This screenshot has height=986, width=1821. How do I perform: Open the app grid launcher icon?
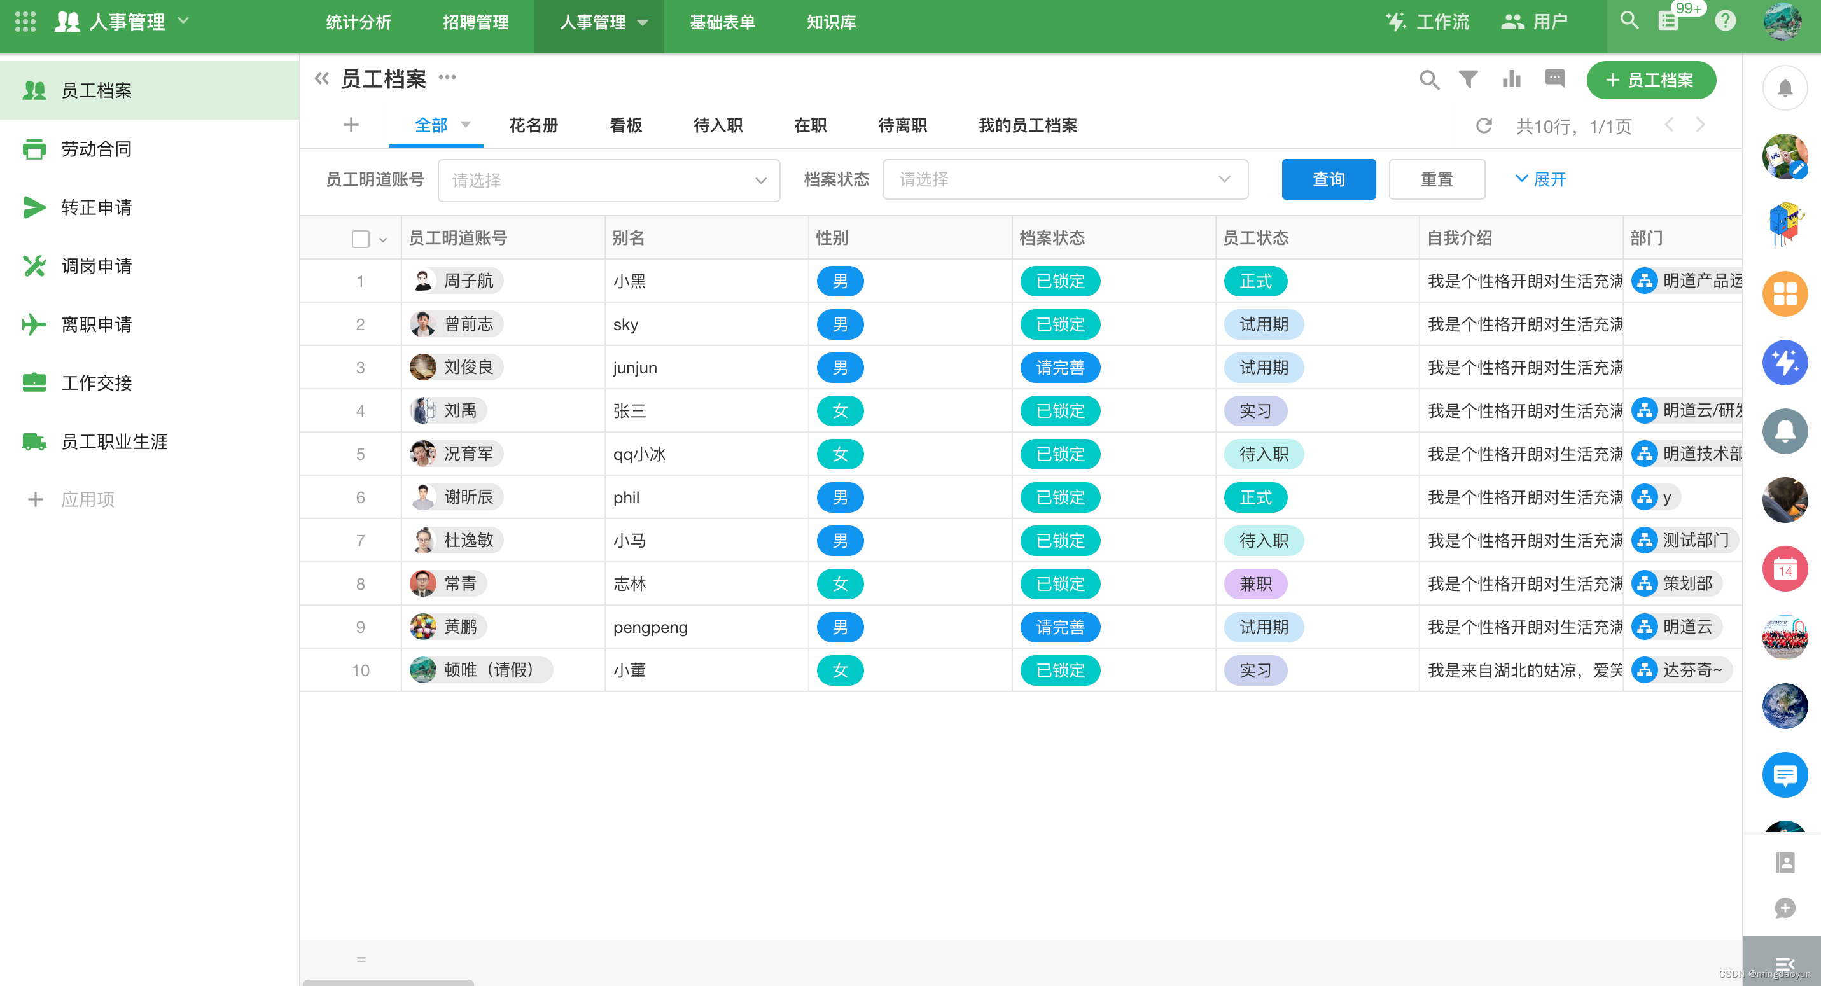click(25, 21)
